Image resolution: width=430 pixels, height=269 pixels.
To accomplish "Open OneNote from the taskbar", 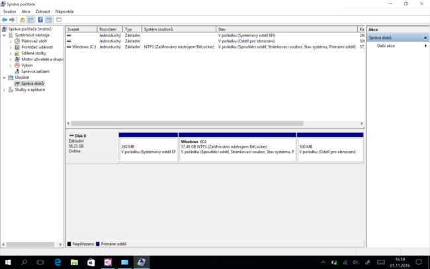I will [x=108, y=262].
